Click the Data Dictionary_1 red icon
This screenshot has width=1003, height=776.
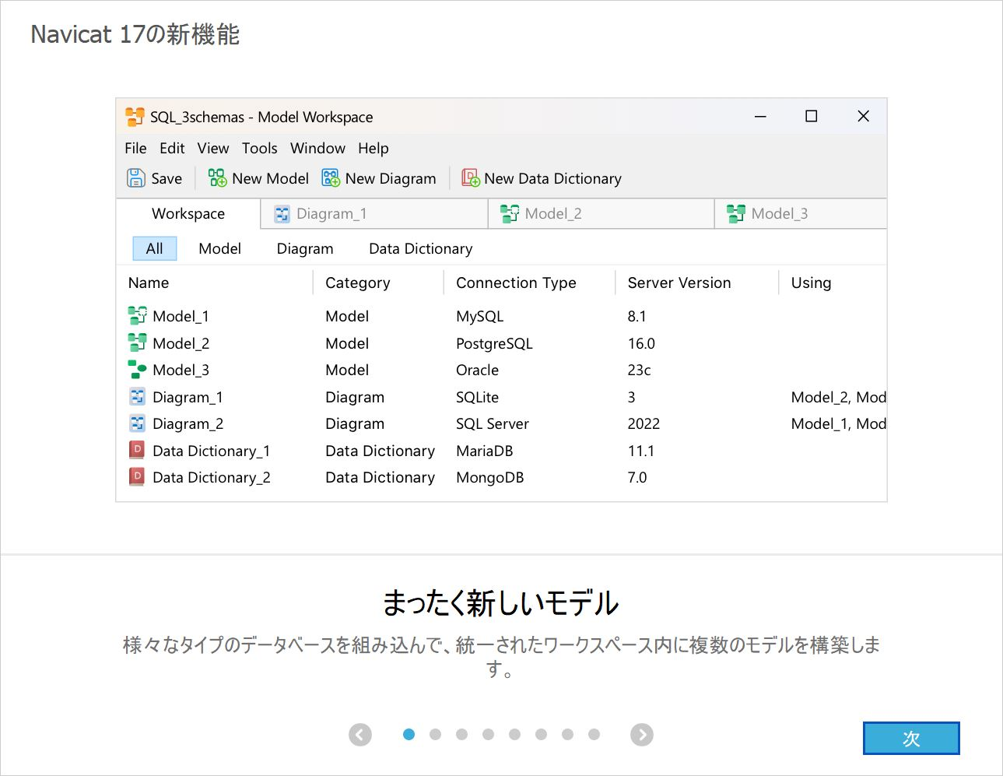click(x=137, y=451)
